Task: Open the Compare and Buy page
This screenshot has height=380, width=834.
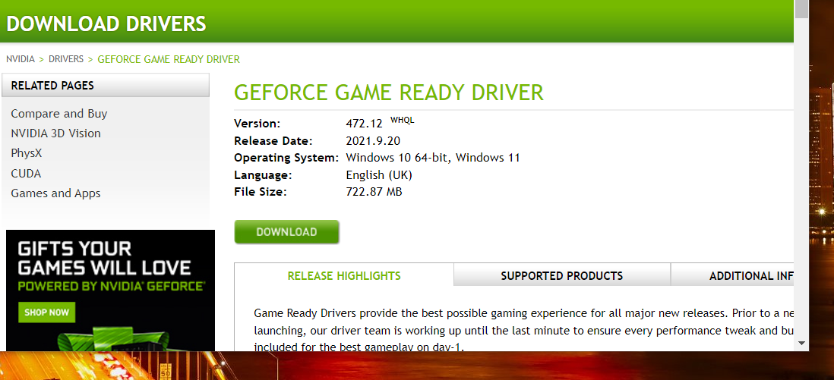Action: (59, 114)
